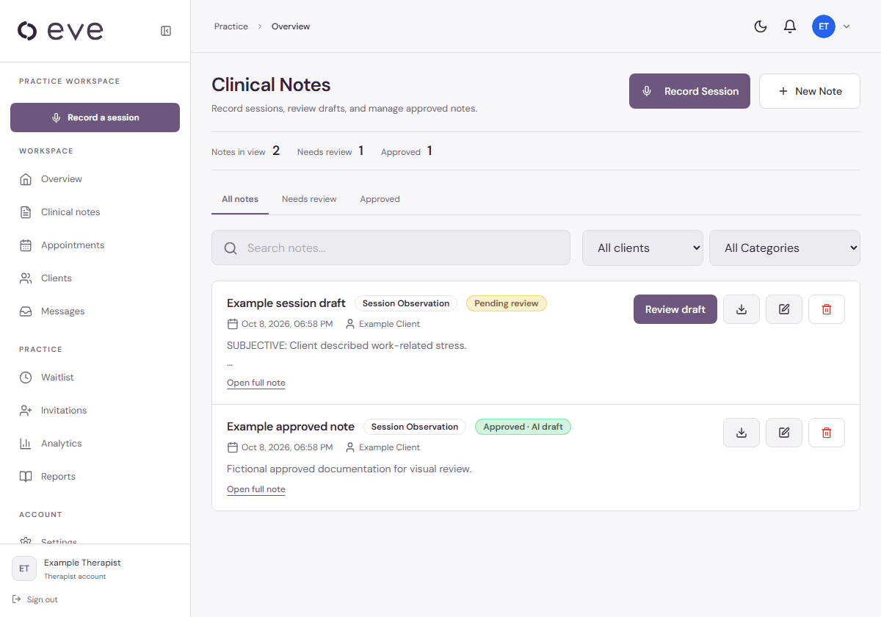Open Appointments in sidebar
Image resolution: width=881 pixels, height=617 pixels.
(x=95, y=245)
